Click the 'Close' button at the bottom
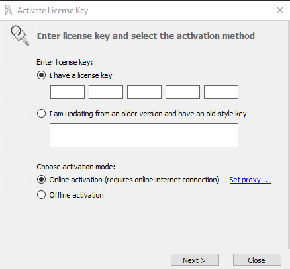 click(x=257, y=260)
